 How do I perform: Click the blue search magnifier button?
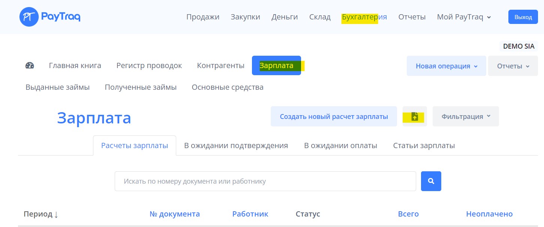pos(430,181)
